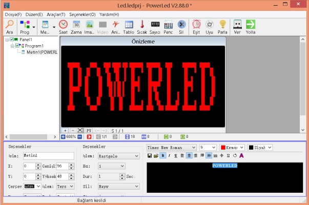Open text effects with purple A icon
309x205 pixels.
[241, 156]
